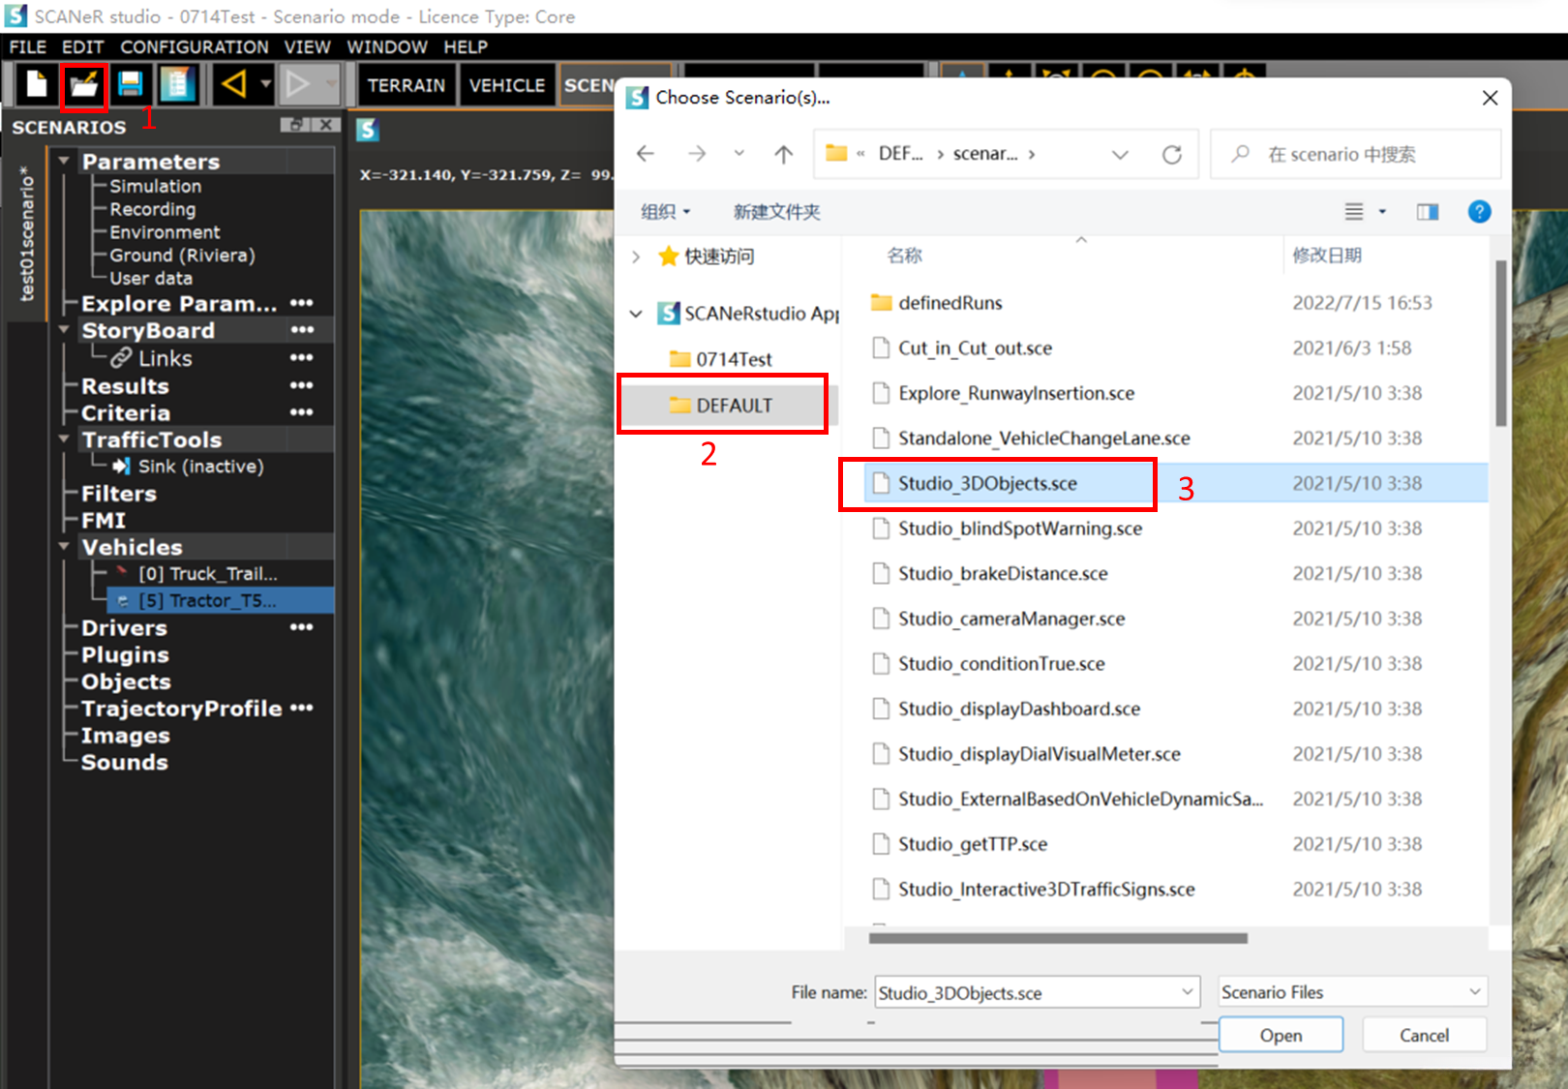Open the WINDOW menu
Viewport: 1568px width, 1089px height.
click(387, 46)
